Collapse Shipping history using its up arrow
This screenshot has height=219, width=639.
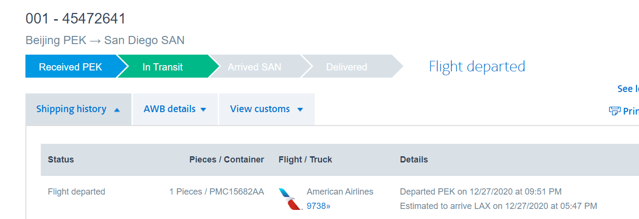(117, 110)
